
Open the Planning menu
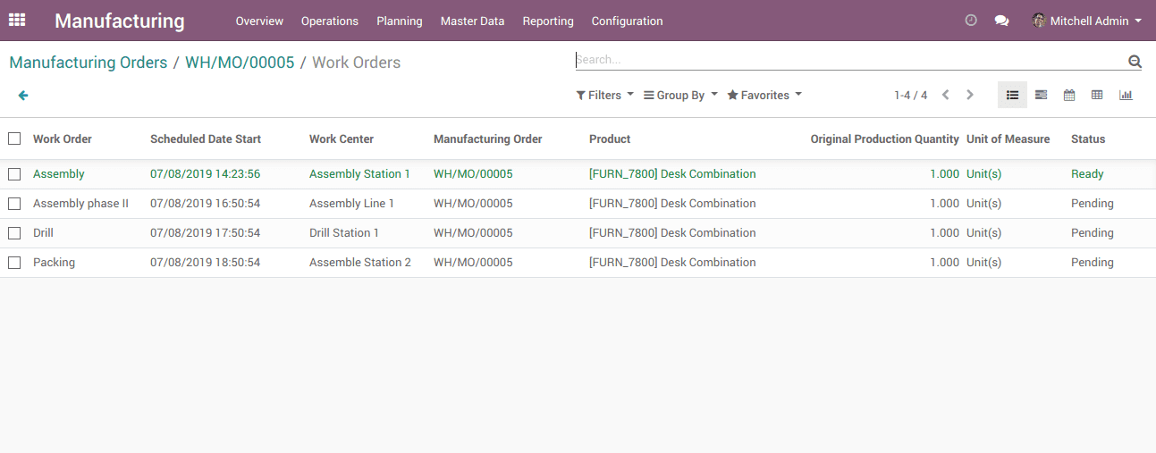pyautogui.click(x=400, y=21)
